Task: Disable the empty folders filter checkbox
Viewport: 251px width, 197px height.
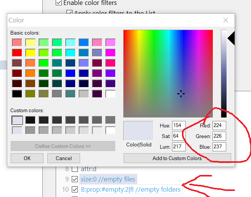Action: point(75,189)
